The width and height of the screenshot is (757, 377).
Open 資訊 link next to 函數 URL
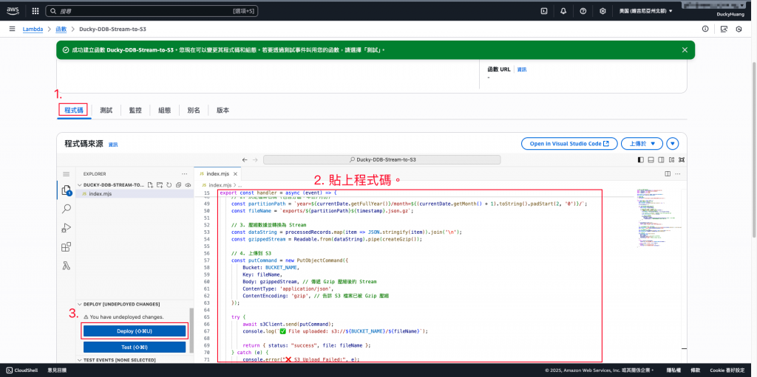click(x=522, y=69)
